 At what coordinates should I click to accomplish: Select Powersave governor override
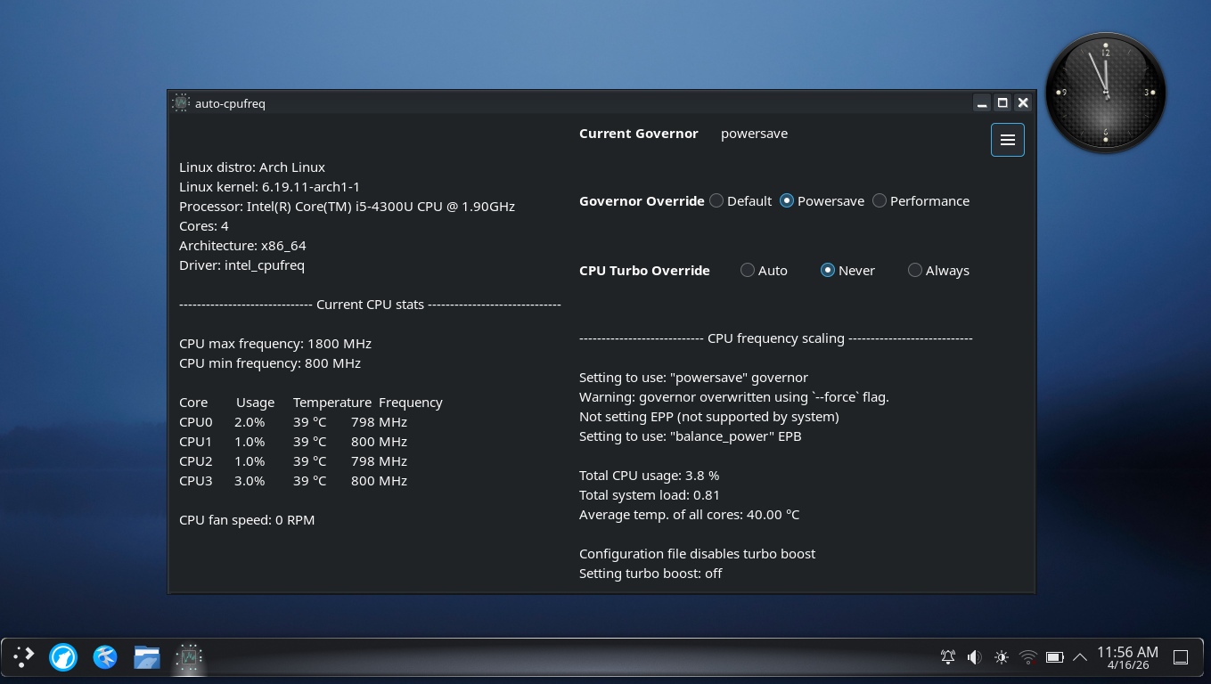pos(822,201)
